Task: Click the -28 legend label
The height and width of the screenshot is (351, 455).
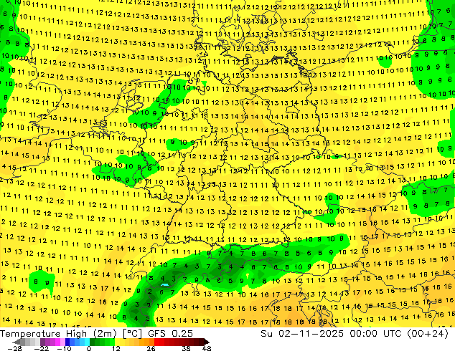Action: tap(14, 348)
